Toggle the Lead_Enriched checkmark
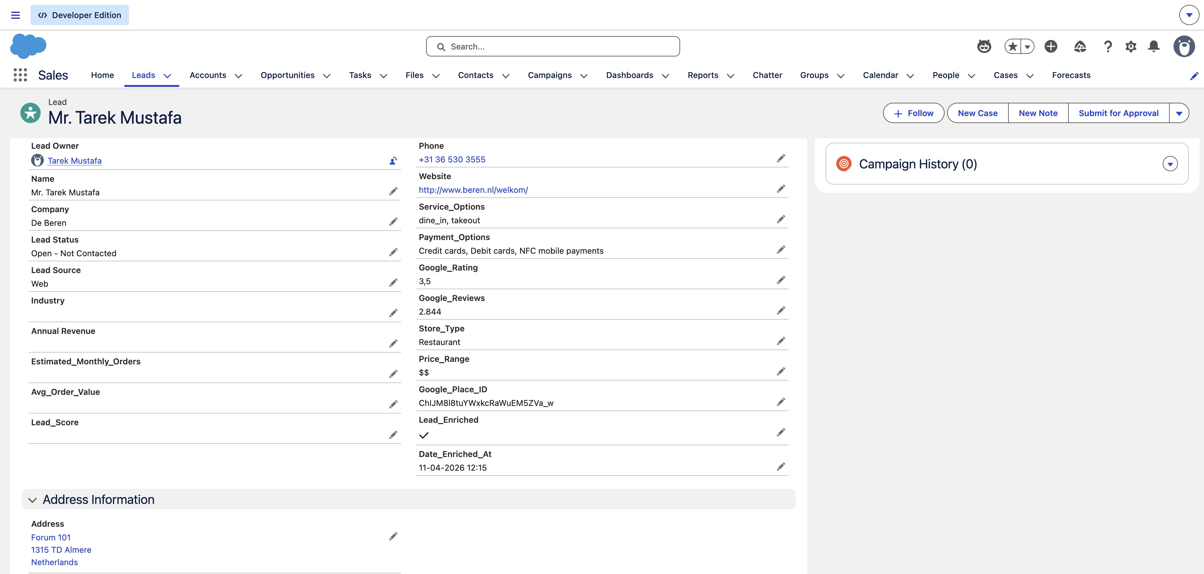The width and height of the screenshot is (1204, 574). 424,435
